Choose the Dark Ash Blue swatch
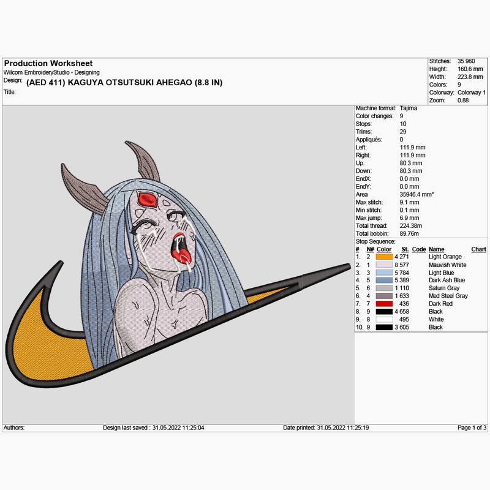 (384, 281)
